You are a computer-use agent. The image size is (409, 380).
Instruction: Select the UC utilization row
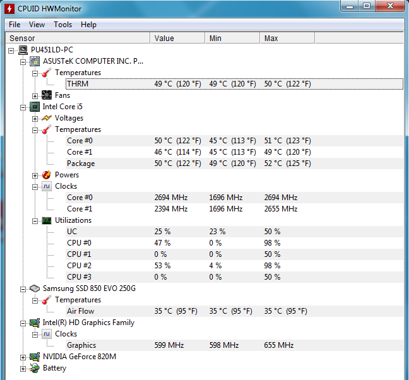pos(234,232)
